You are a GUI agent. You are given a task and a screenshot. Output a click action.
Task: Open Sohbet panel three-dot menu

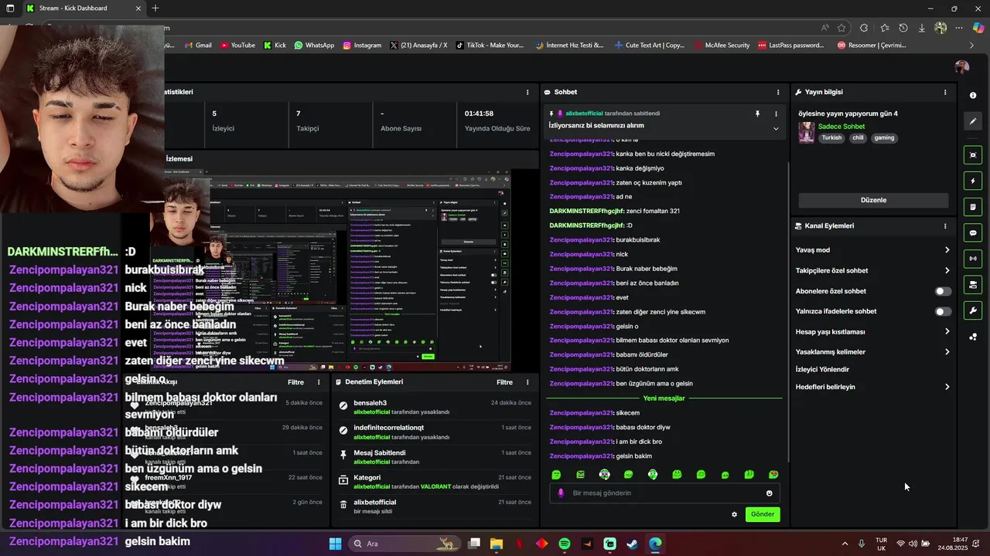click(x=778, y=92)
